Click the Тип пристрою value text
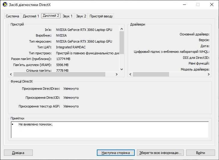This screenshot has height=160, width=219. pyautogui.click(x=88, y=53)
